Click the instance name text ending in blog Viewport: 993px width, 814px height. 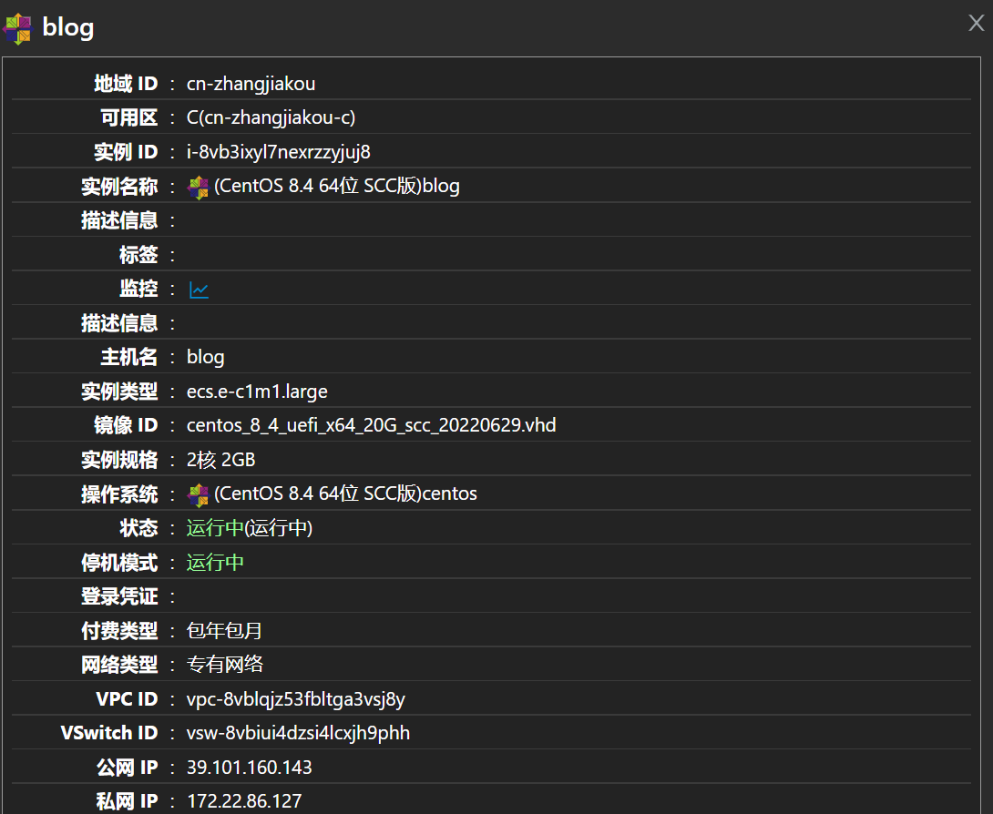[337, 186]
